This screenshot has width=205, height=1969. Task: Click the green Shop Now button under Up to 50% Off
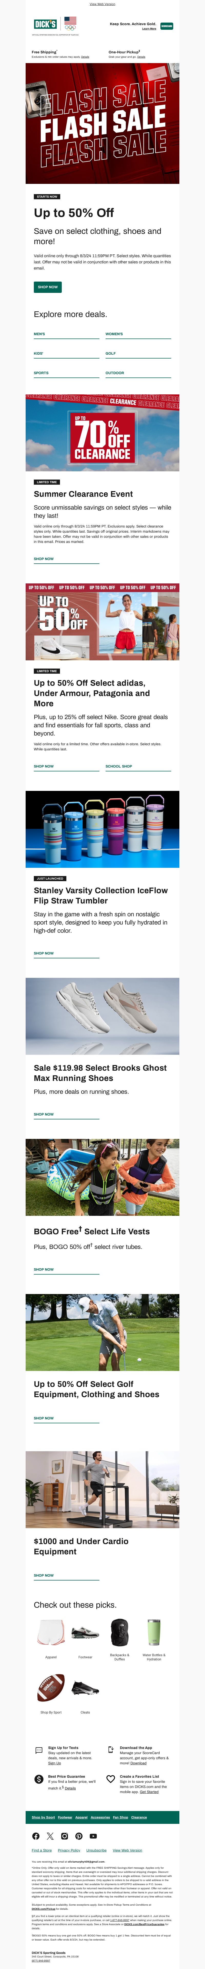pos(47,287)
